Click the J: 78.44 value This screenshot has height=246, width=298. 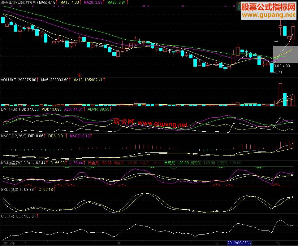(76, 163)
